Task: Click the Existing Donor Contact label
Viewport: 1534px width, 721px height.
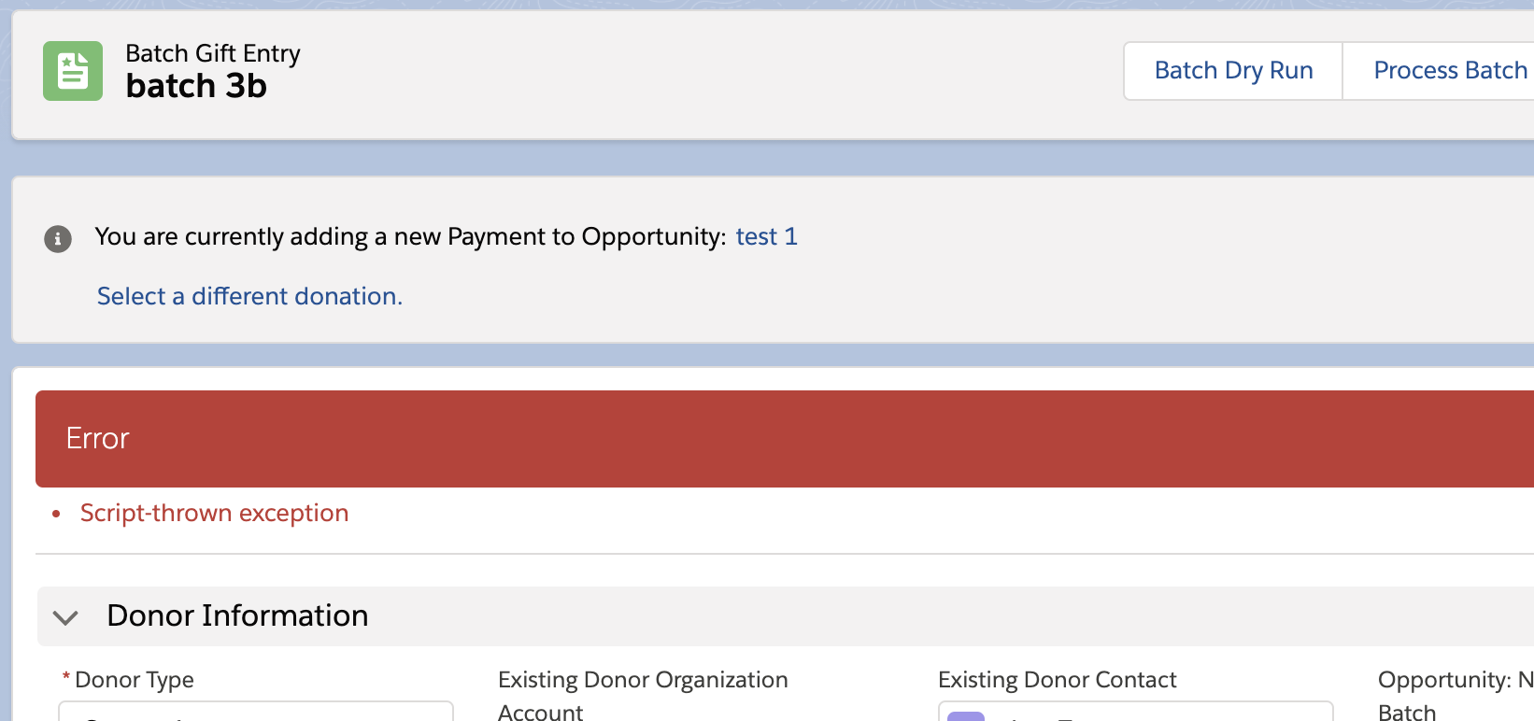Action: (x=1057, y=680)
